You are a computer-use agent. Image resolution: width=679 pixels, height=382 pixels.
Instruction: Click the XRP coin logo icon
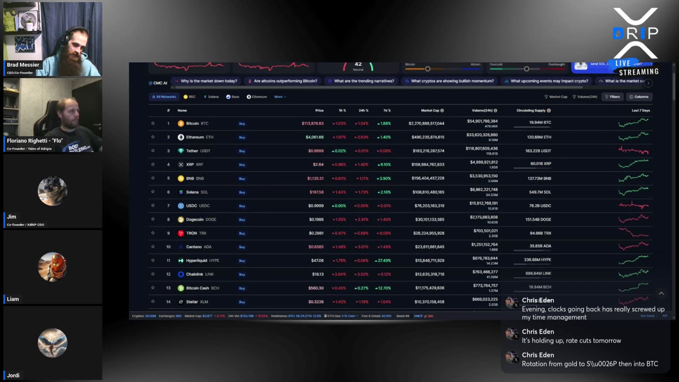[181, 164]
